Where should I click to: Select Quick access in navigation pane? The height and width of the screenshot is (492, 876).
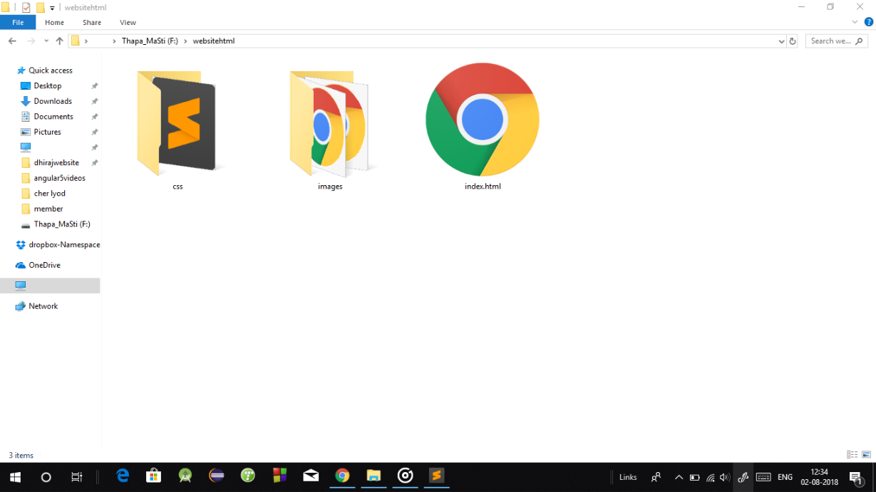tap(50, 70)
